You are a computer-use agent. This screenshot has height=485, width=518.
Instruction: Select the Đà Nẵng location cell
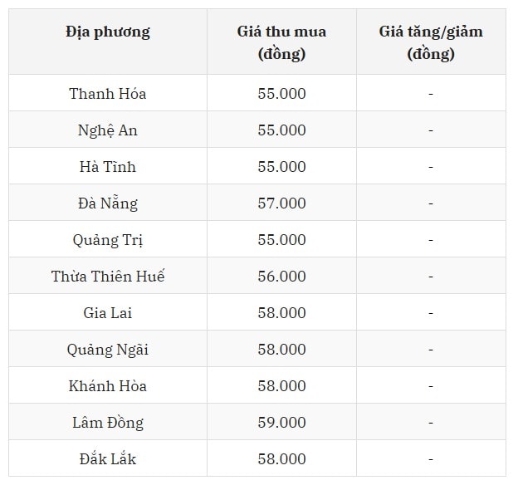tap(108, 203)
